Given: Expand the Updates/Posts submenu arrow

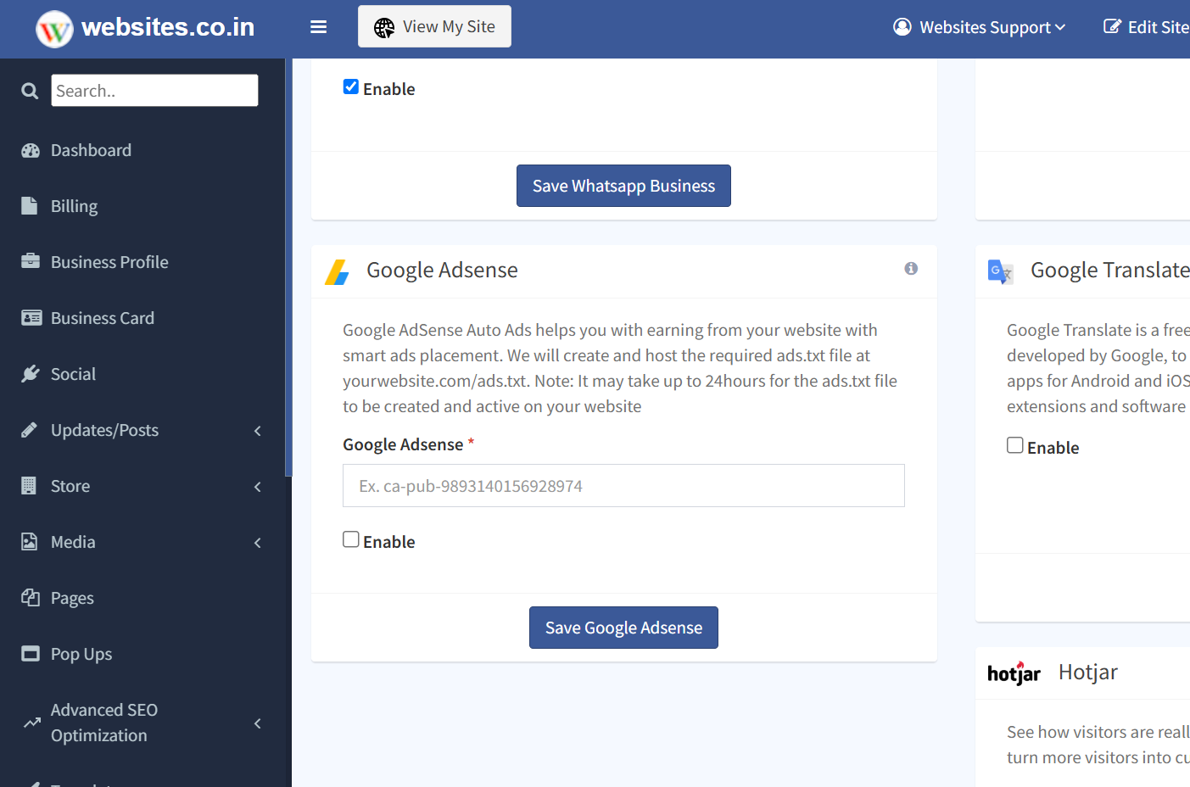Looking at the screenshot, I should click(258, 431).
